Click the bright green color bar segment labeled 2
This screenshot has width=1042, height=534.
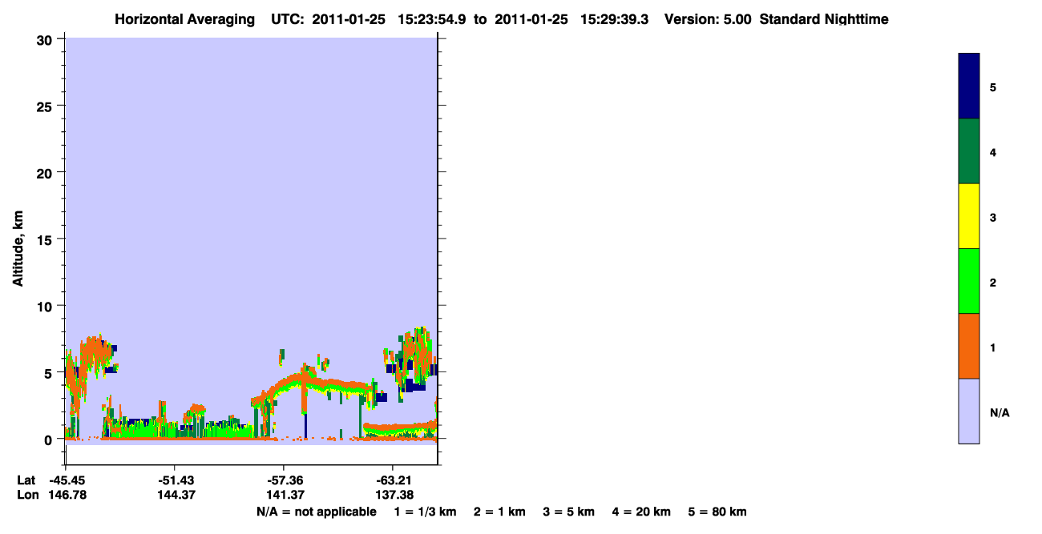969,281
